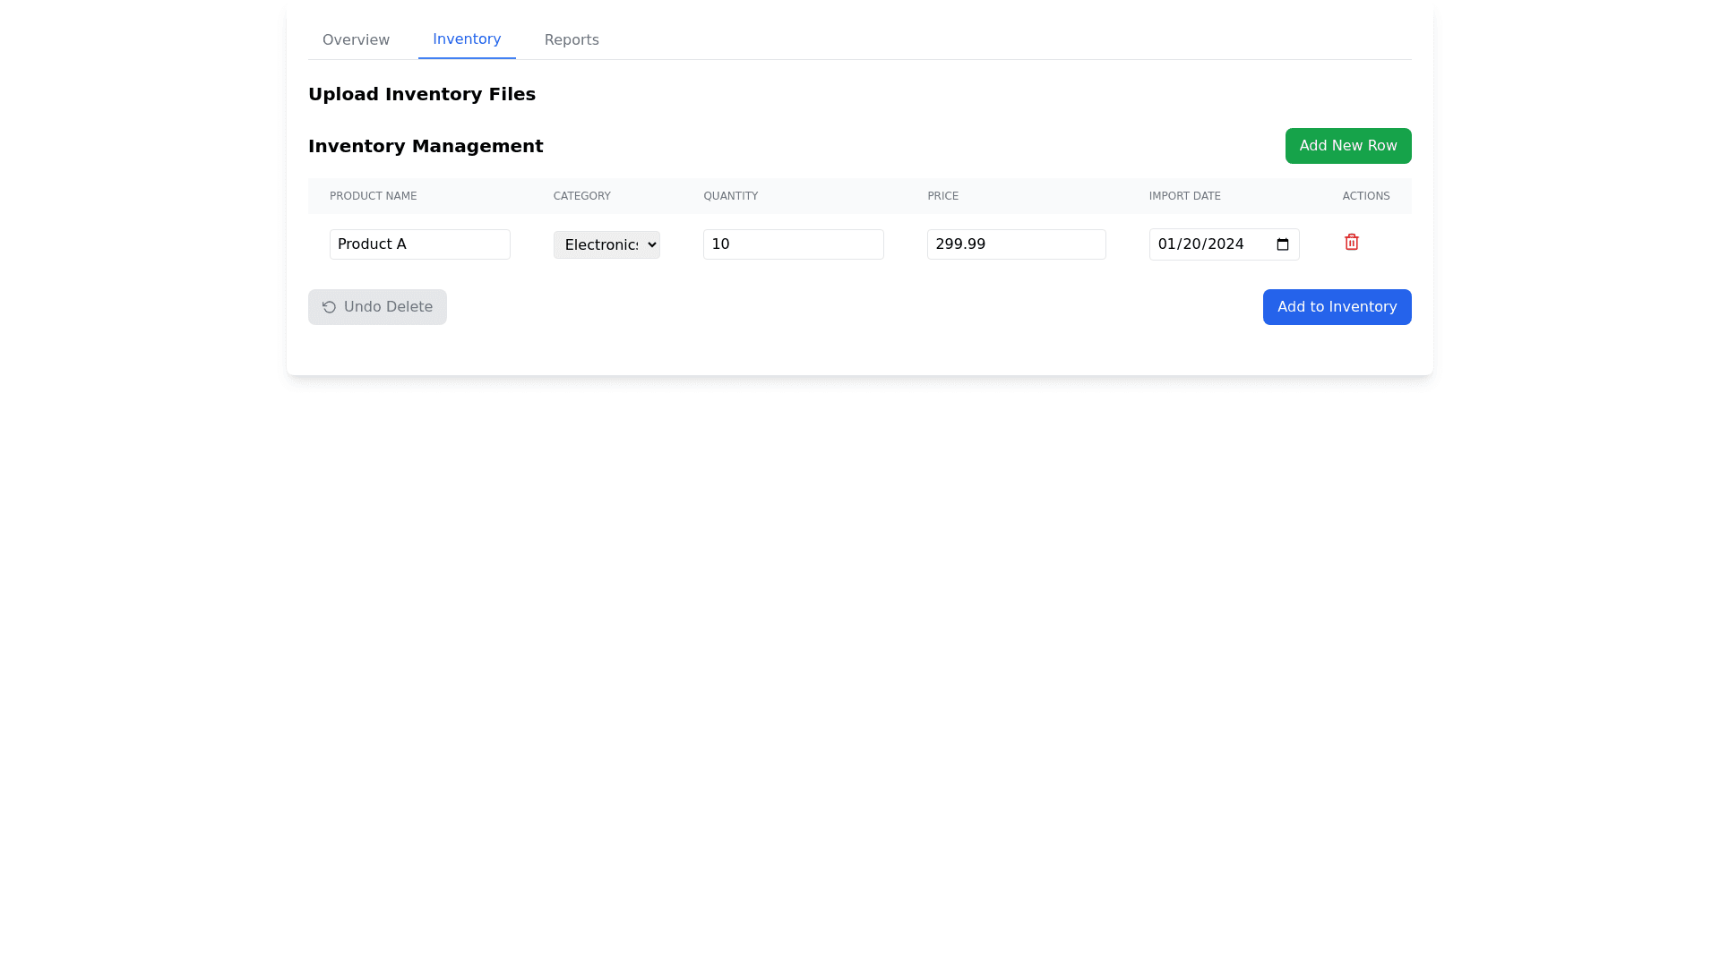The width and height of the screenshot is (1720, 967).
Task: Click the blue Add to Inventory button
Action: 1337,307
